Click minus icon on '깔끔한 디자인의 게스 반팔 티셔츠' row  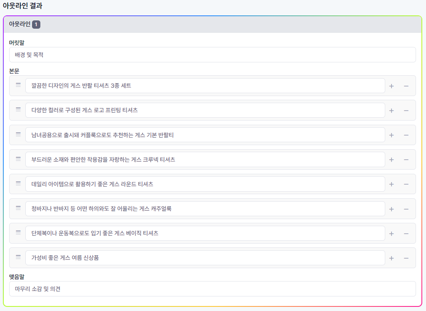(406, 86)
